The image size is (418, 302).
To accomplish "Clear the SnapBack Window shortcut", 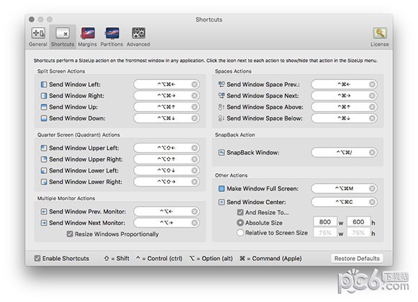I will tap(372, 152).
